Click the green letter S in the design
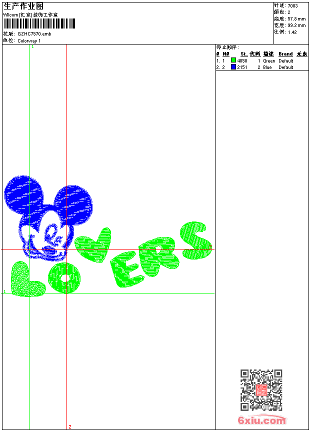Image resolution: width=310 pixels, height=430 pixels. (x=195, y=240)
